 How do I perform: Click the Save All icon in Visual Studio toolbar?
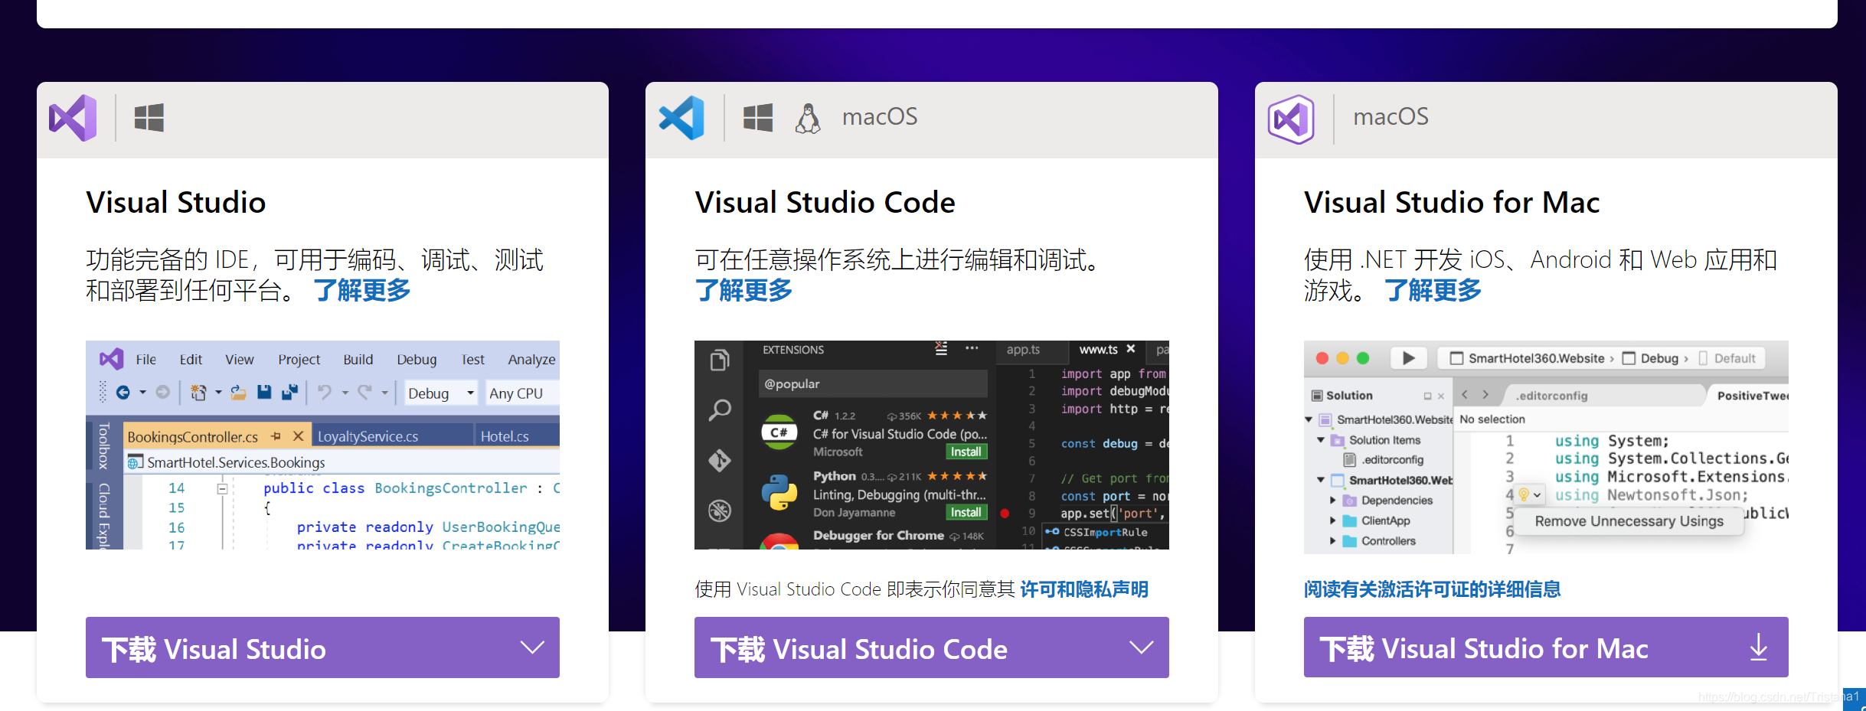(x=289, y=393)
